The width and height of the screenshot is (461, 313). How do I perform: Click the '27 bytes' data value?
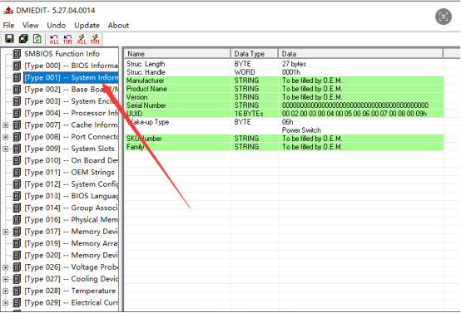[294, 64]
